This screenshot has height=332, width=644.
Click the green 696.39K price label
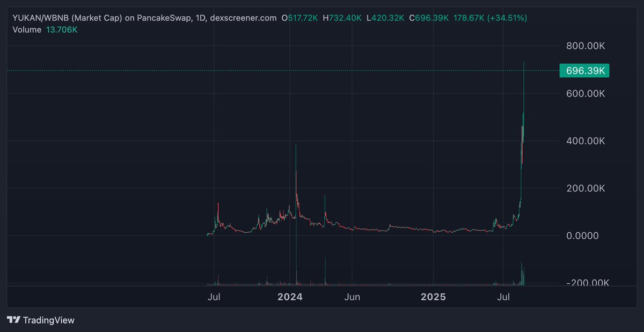click(584, 70)
